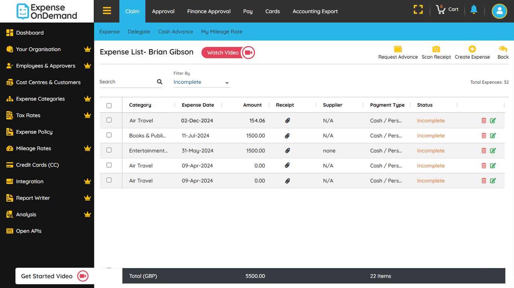Tick the select-all header checkbox
This screenshot has width=514, height=288.
(x=109, y=106)
